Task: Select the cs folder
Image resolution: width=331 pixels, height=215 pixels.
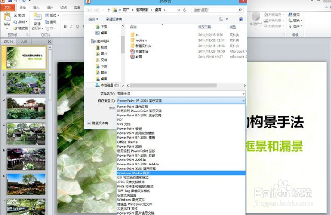Action: point(135,35)
